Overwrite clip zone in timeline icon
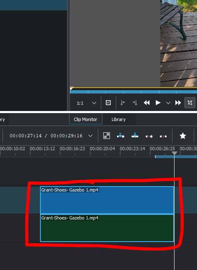The image size is (197, 270). pos(135,135)
